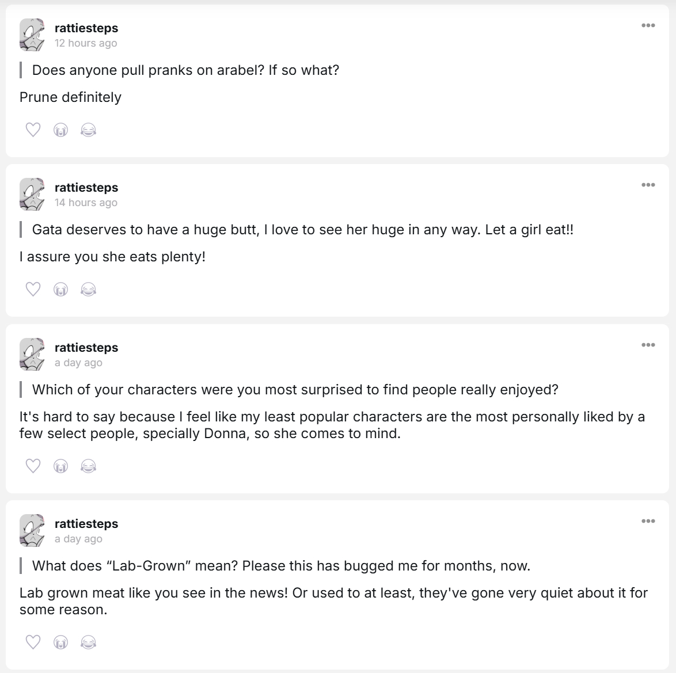React crying emoji on Lab-Grown post
The height and width of the screenshot is (673, 676).
(x=60, y=642)
